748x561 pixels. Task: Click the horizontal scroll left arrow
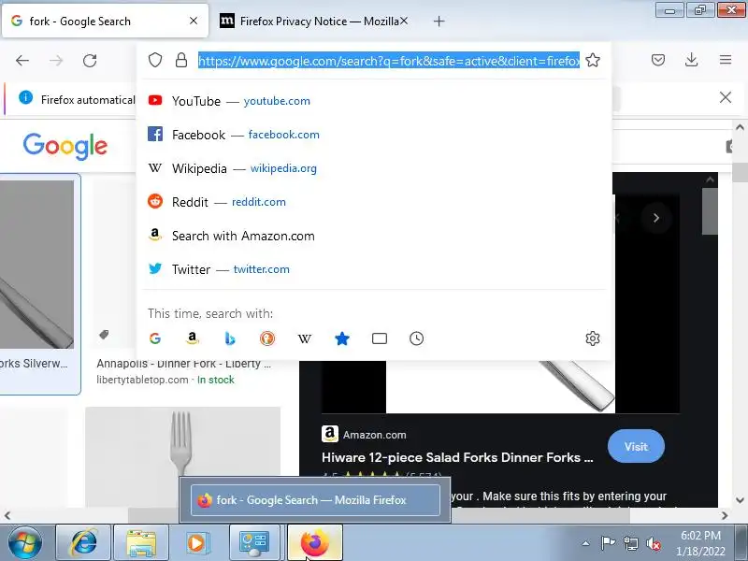coord(7,516)
